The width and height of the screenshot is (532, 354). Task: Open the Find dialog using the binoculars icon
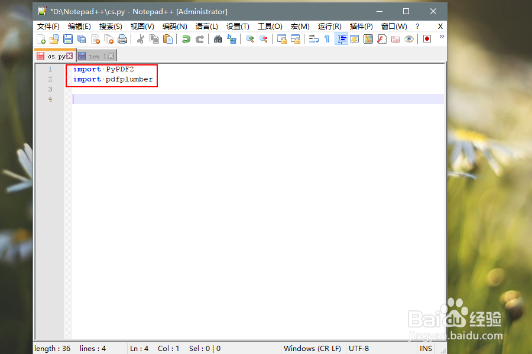pos(218,38)
